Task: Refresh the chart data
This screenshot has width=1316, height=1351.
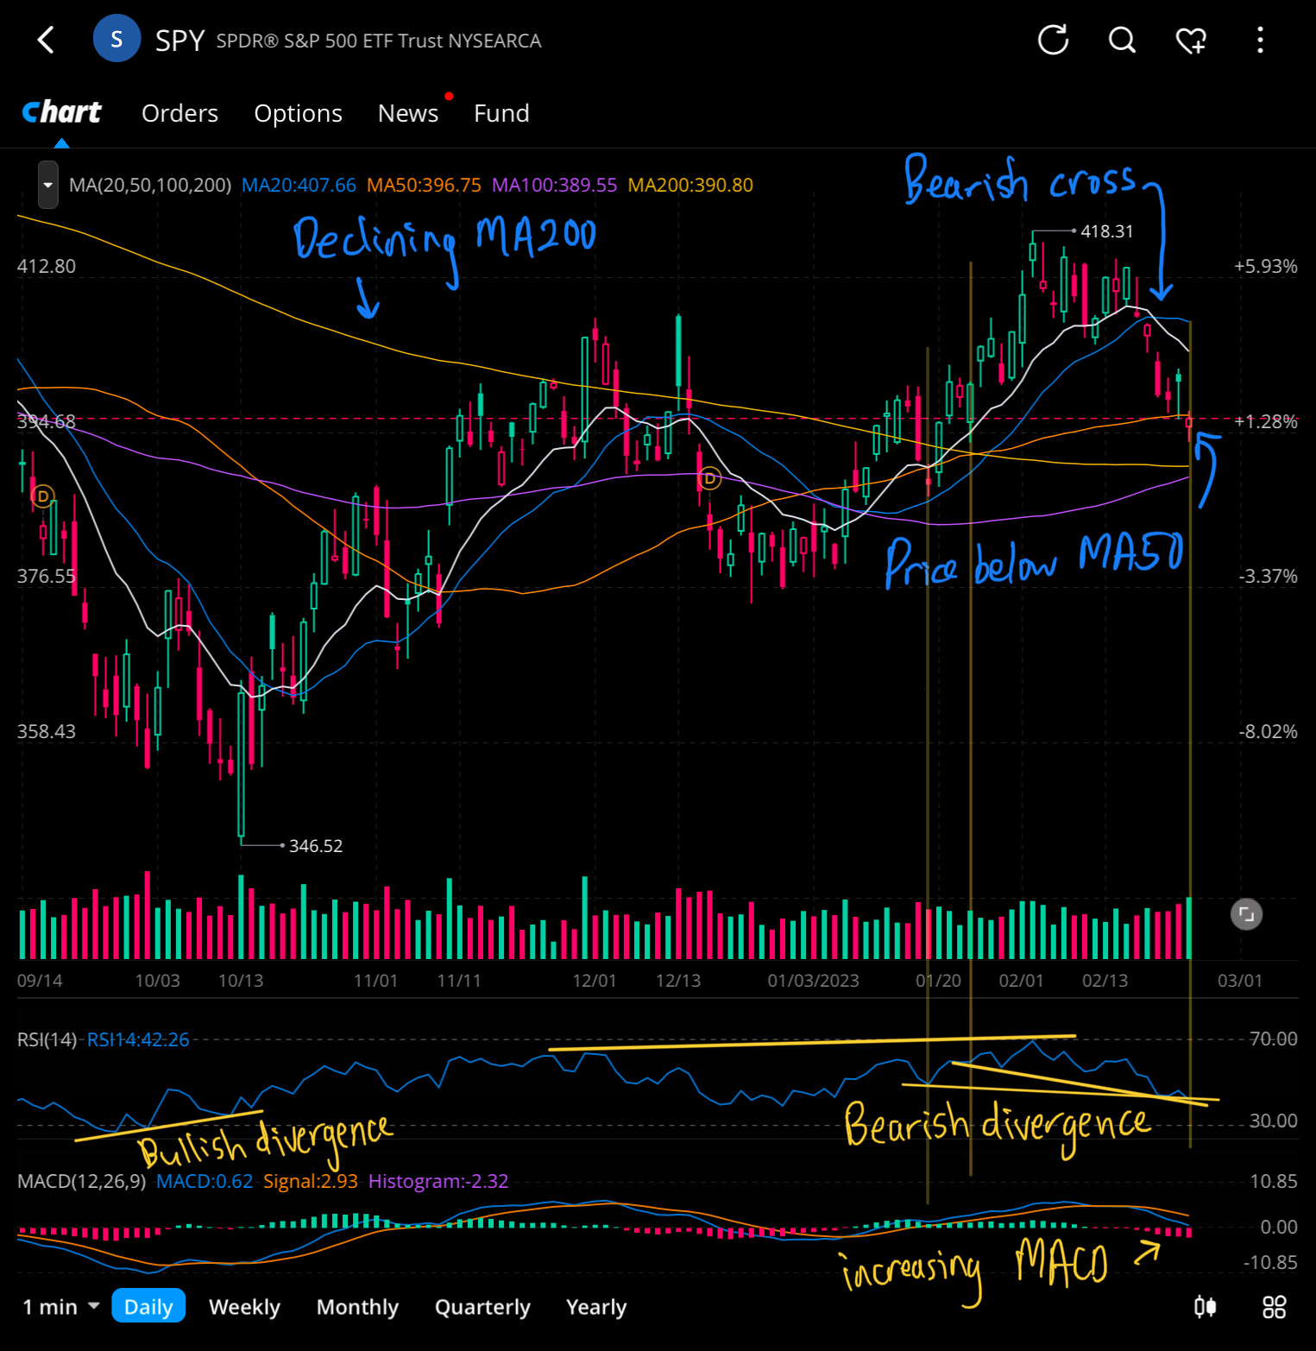Action: [x=1053, y=40]
